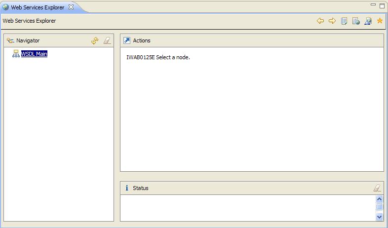This screenshot has width=388, height=228.
Task: Refresh the Navigator tree
Action: pos(95,40)
